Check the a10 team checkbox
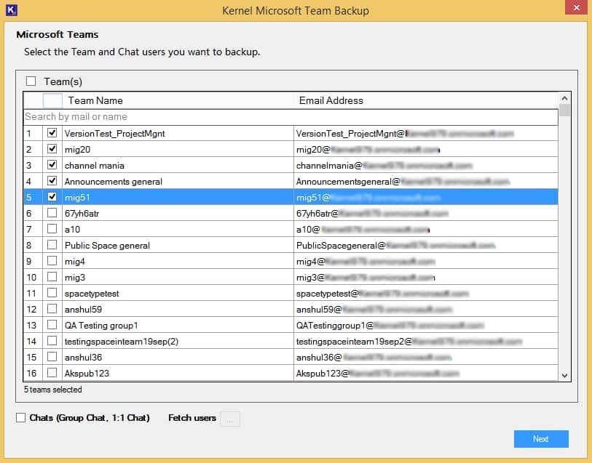Image resolution: width=592 pixels, height=463 pixels. (52, 229)
